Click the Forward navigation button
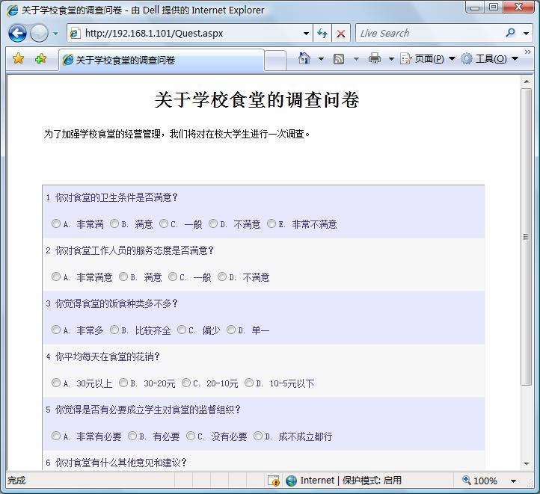Viewport: 540px width, 494px height. pyautogui.click(x=39, y=34)
